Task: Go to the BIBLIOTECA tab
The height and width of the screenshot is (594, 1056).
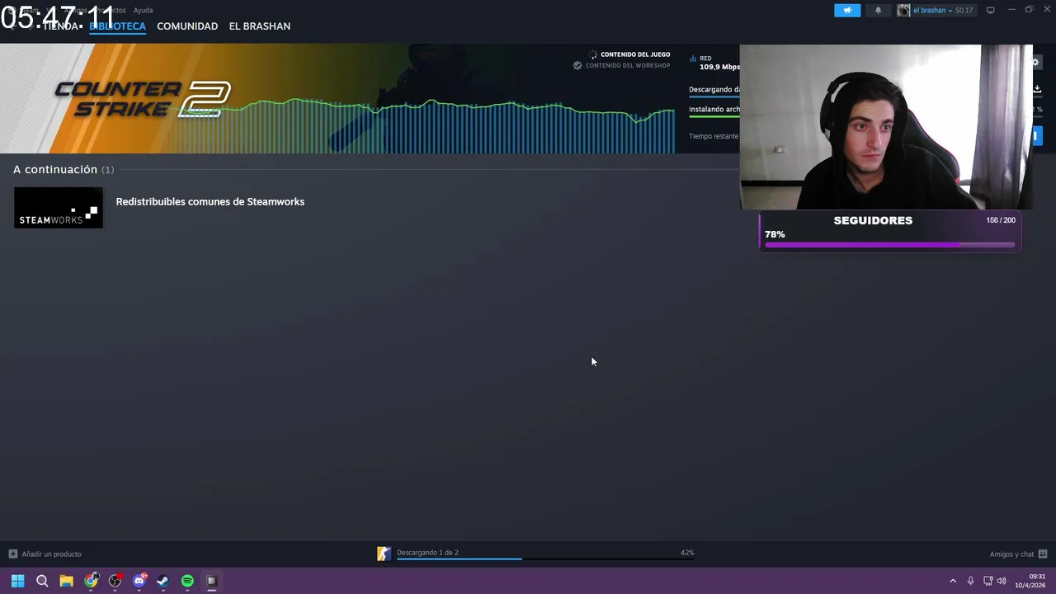Action: point(117,26)
